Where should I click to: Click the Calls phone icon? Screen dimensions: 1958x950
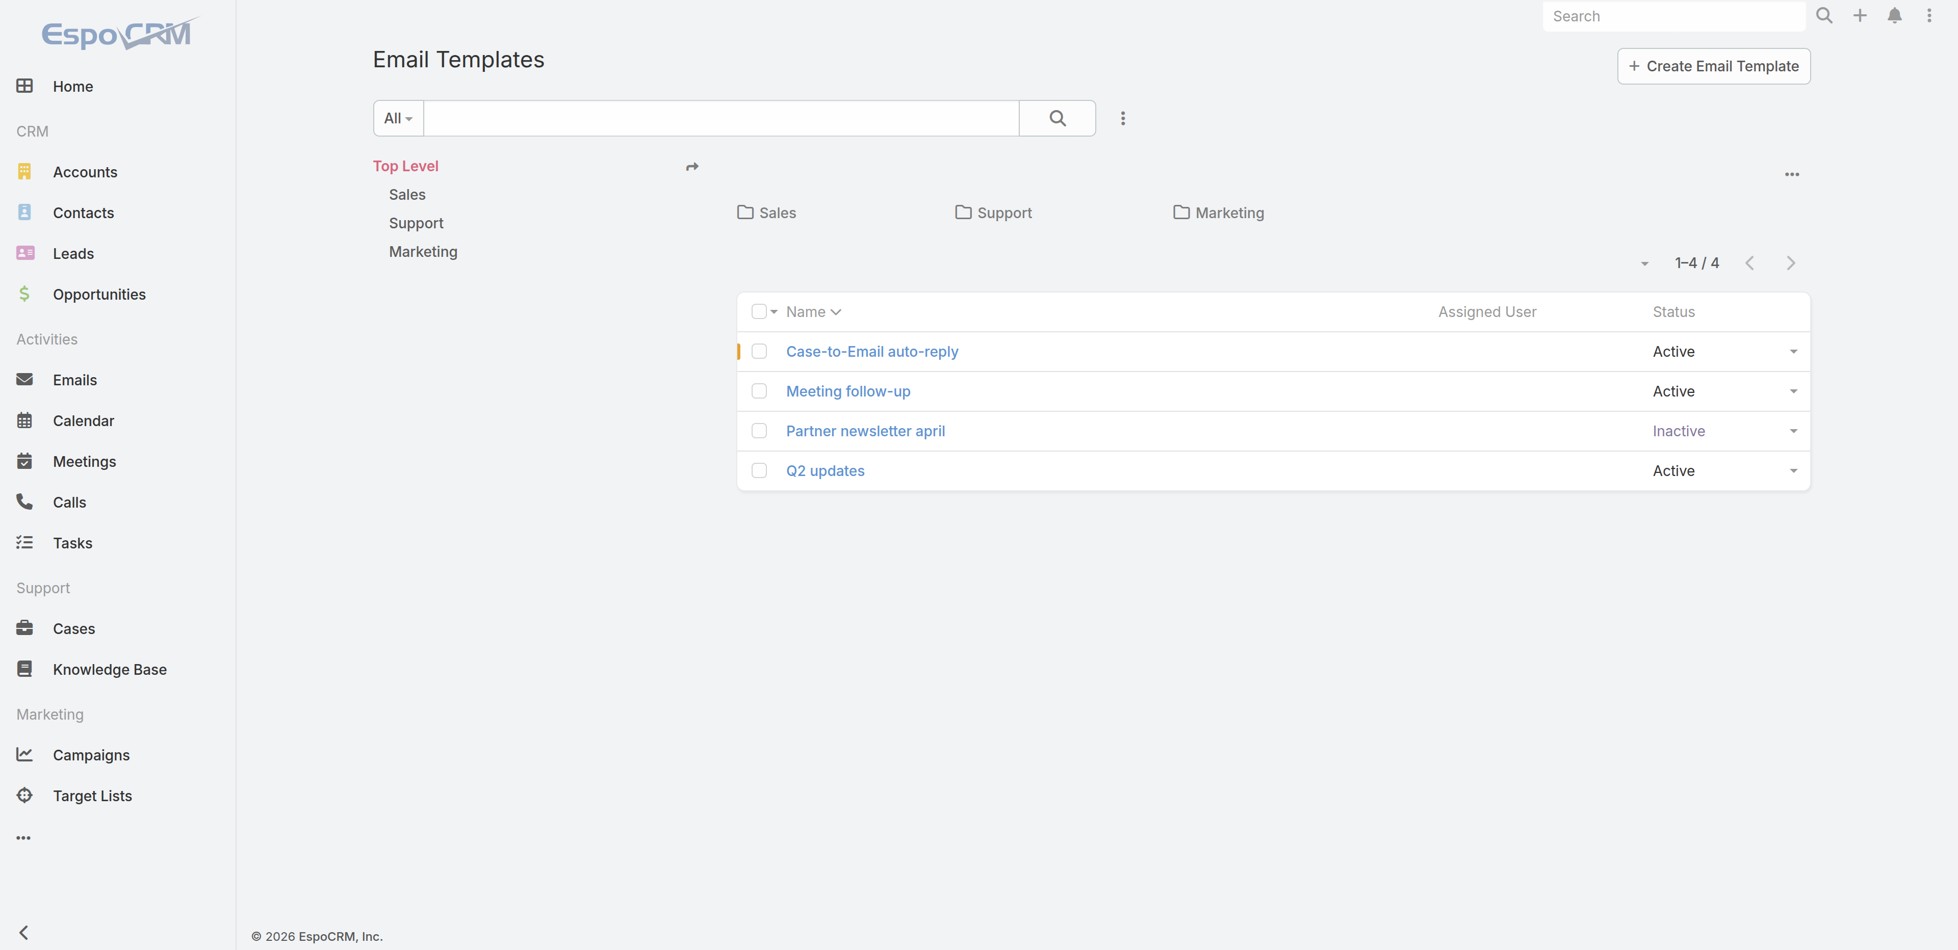(24, 502)
